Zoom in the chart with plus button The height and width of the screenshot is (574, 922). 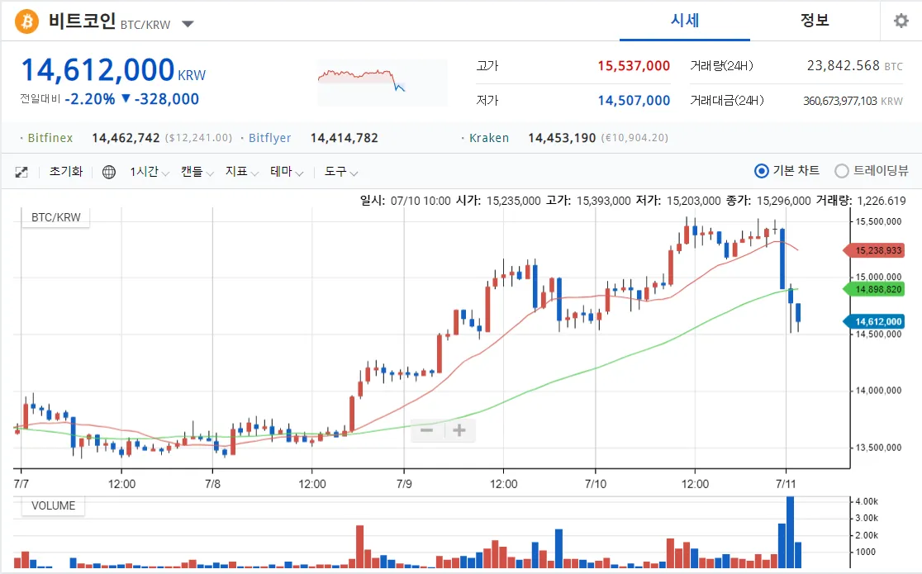459,430
